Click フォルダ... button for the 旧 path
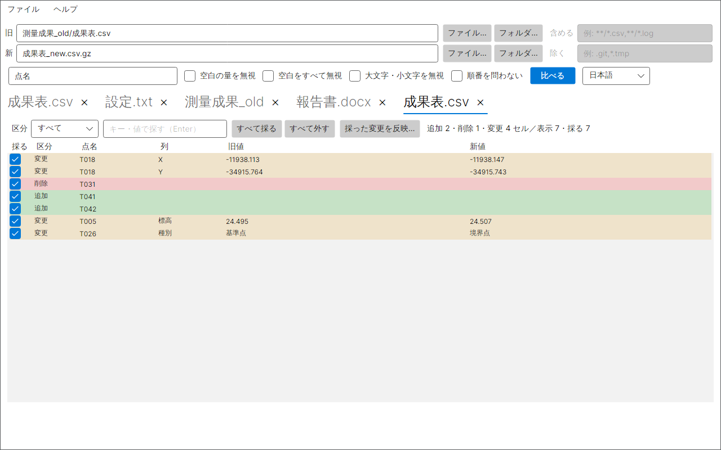Image resolution: width=721 pixels, height=450 pixels. (x=518, y=33)
